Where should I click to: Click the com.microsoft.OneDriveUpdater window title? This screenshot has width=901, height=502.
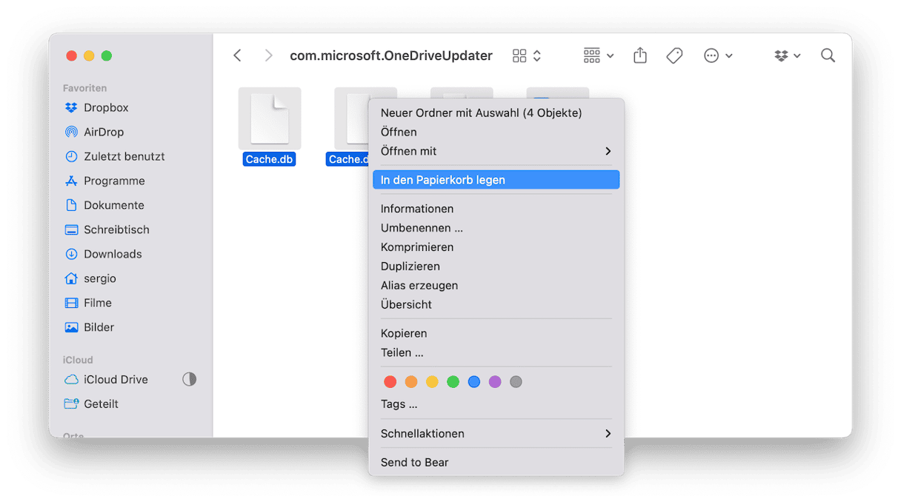point(391,56)
